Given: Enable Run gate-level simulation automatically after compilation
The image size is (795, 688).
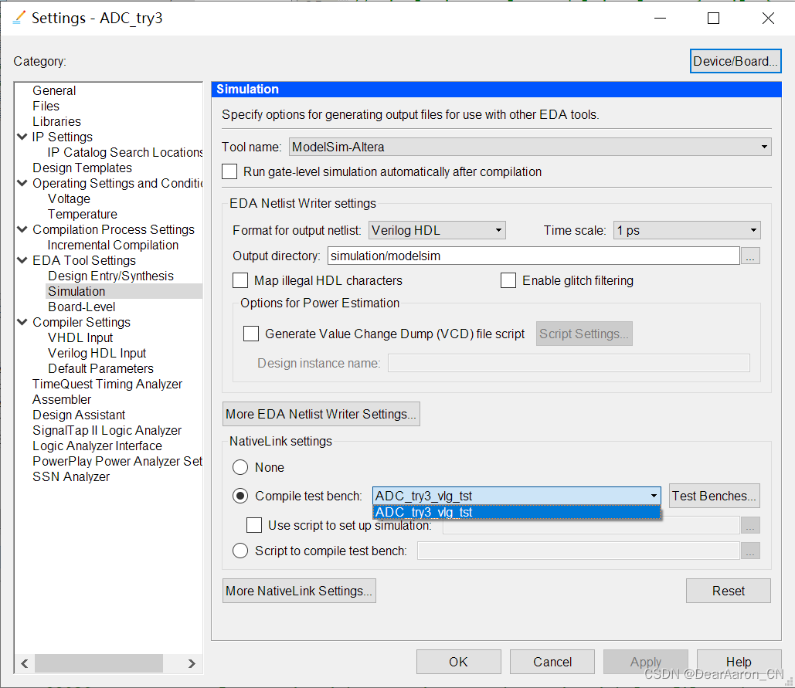Looking at the screenshot, I should pyautogui.click(x=229, y=172).
